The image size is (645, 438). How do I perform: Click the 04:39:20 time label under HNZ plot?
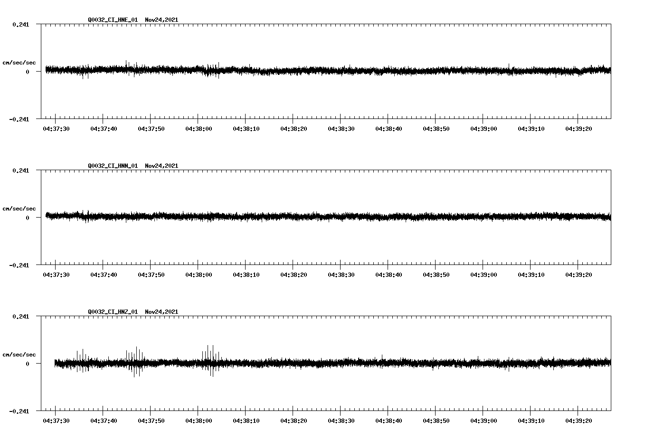(x=579, y=420)
